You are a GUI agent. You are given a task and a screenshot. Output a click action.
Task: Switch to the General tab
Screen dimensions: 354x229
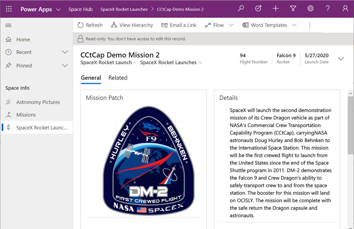click(x=91, y=78)
